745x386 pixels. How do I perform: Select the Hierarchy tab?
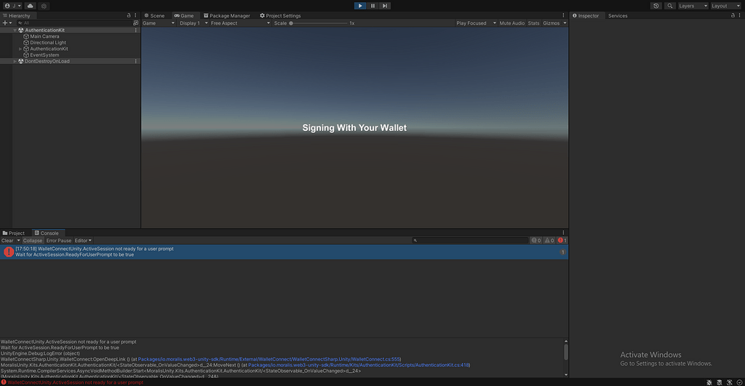click(17, 16)
